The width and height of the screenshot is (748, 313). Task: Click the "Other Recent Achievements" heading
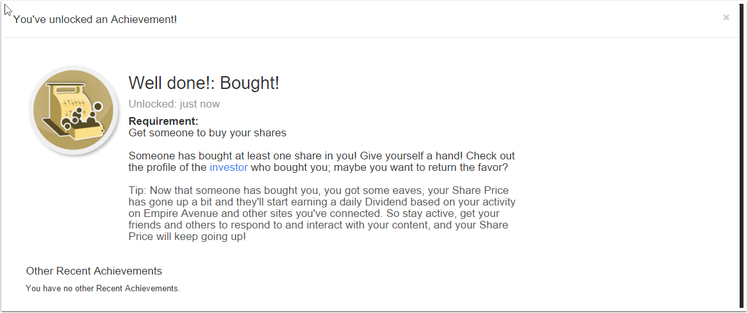[x=94, y=271]
